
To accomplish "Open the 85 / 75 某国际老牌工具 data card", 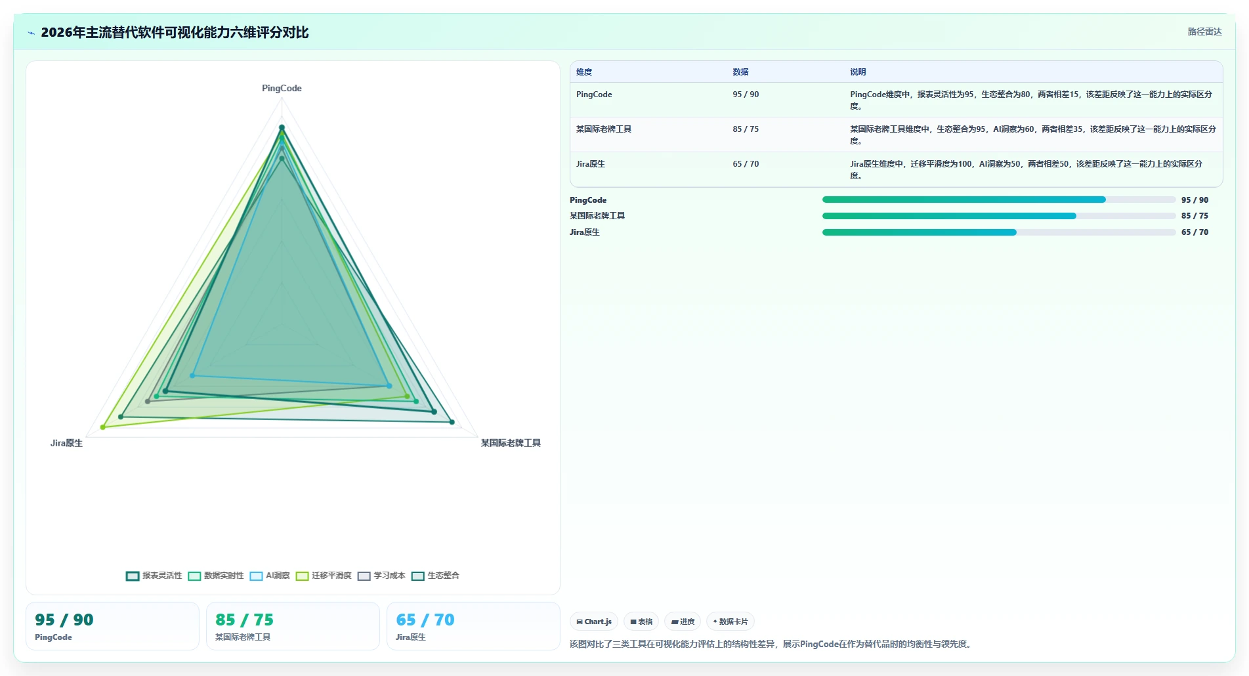I will 293,626.
